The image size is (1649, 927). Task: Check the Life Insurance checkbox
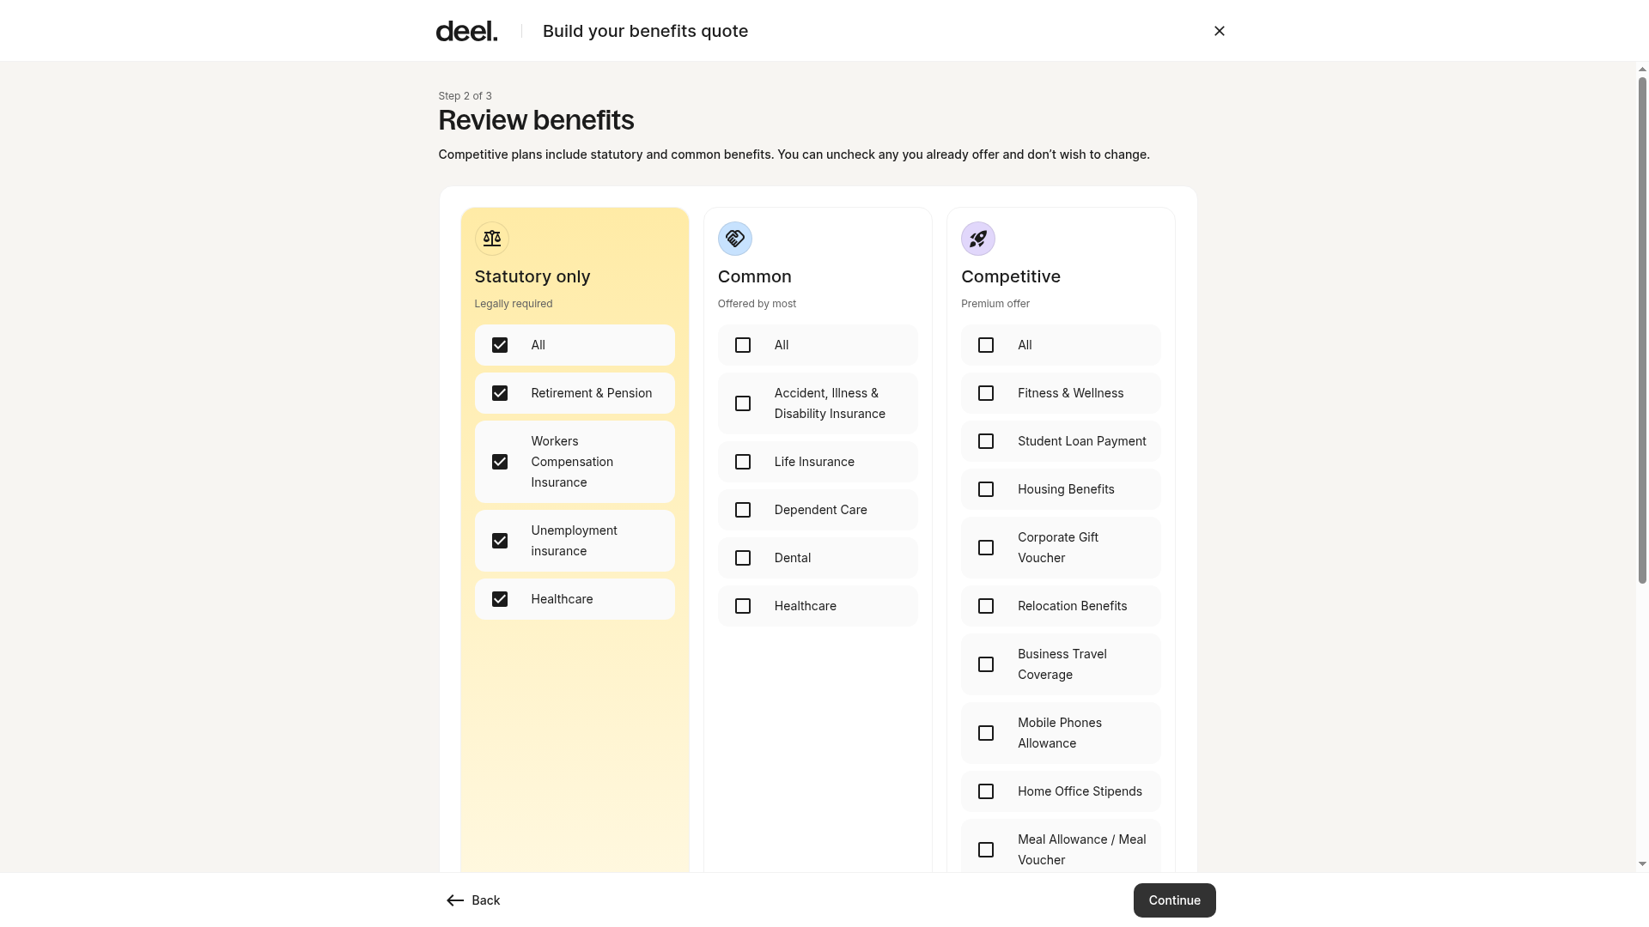tap(743, 462)
